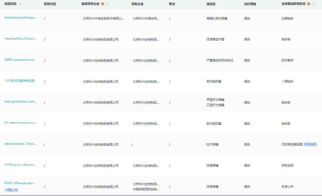322x196 pixels.
Task: Select the 研究暂停 stage cell
Action: [x=287, y=60]
